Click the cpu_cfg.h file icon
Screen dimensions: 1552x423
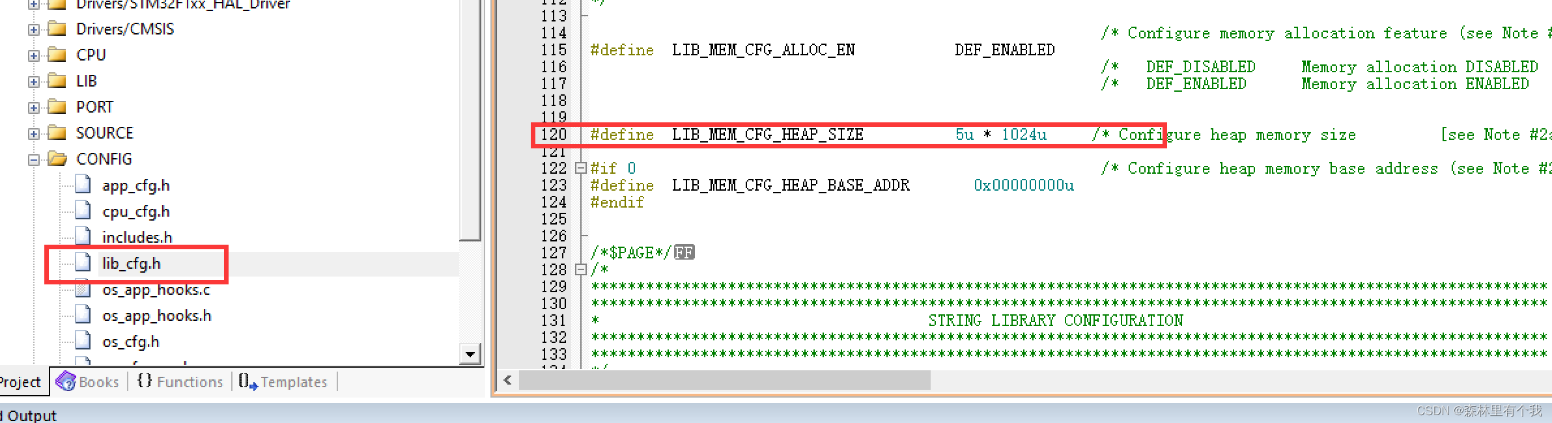point(83,210)
